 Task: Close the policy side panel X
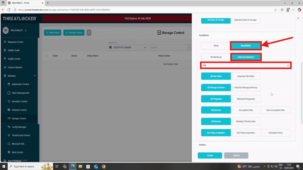298,18
